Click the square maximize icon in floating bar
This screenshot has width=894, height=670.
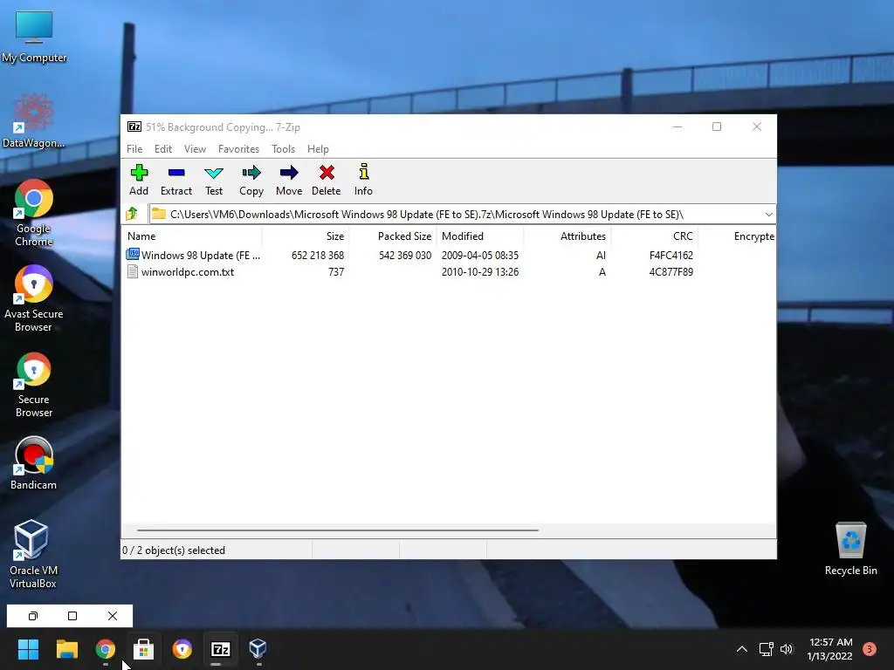[x=72, y=616]
